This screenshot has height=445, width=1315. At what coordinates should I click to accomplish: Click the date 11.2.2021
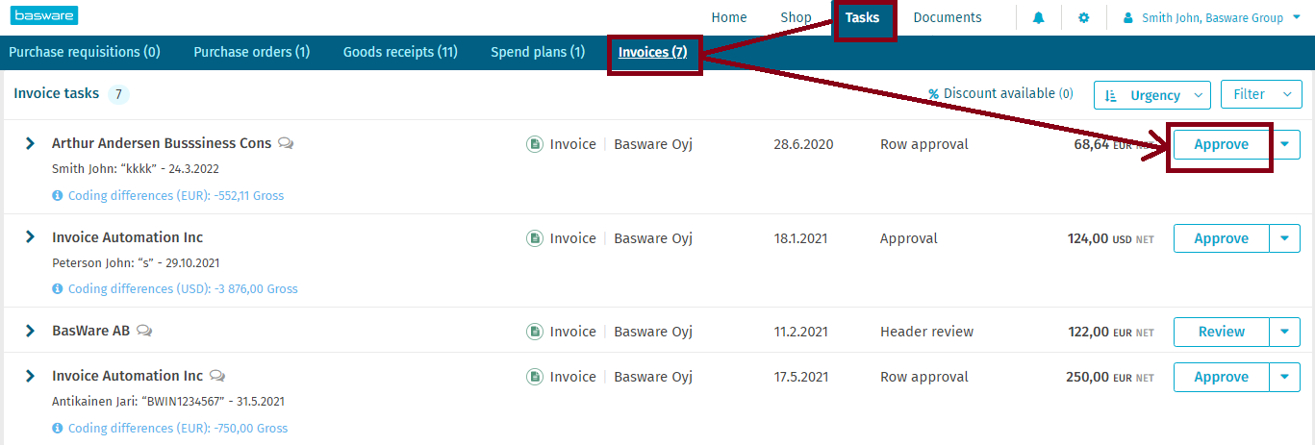[800, 332]
